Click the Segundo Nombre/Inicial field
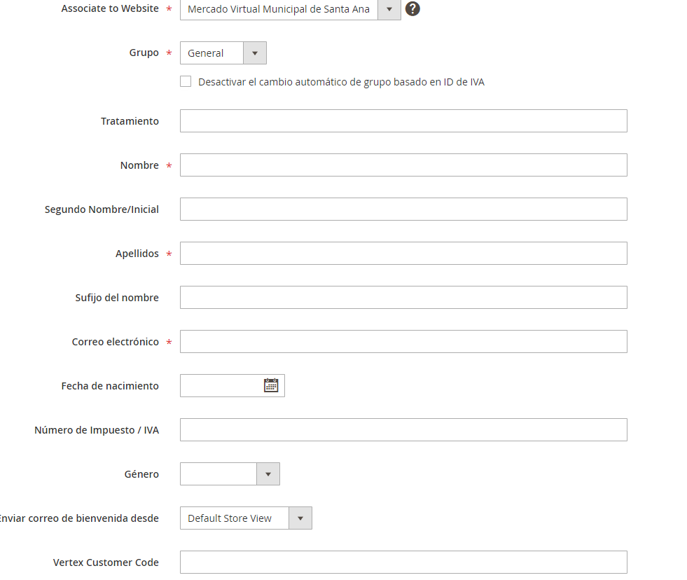The width and height of the screenshot is (687, 580). tap(403, 209)
